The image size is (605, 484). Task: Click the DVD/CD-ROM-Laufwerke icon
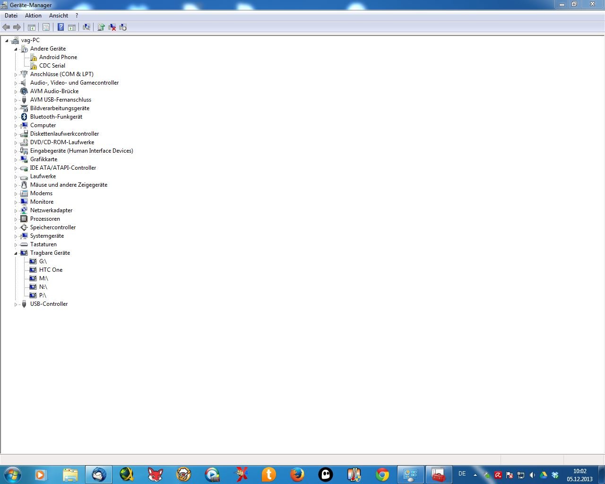[24, 142]
